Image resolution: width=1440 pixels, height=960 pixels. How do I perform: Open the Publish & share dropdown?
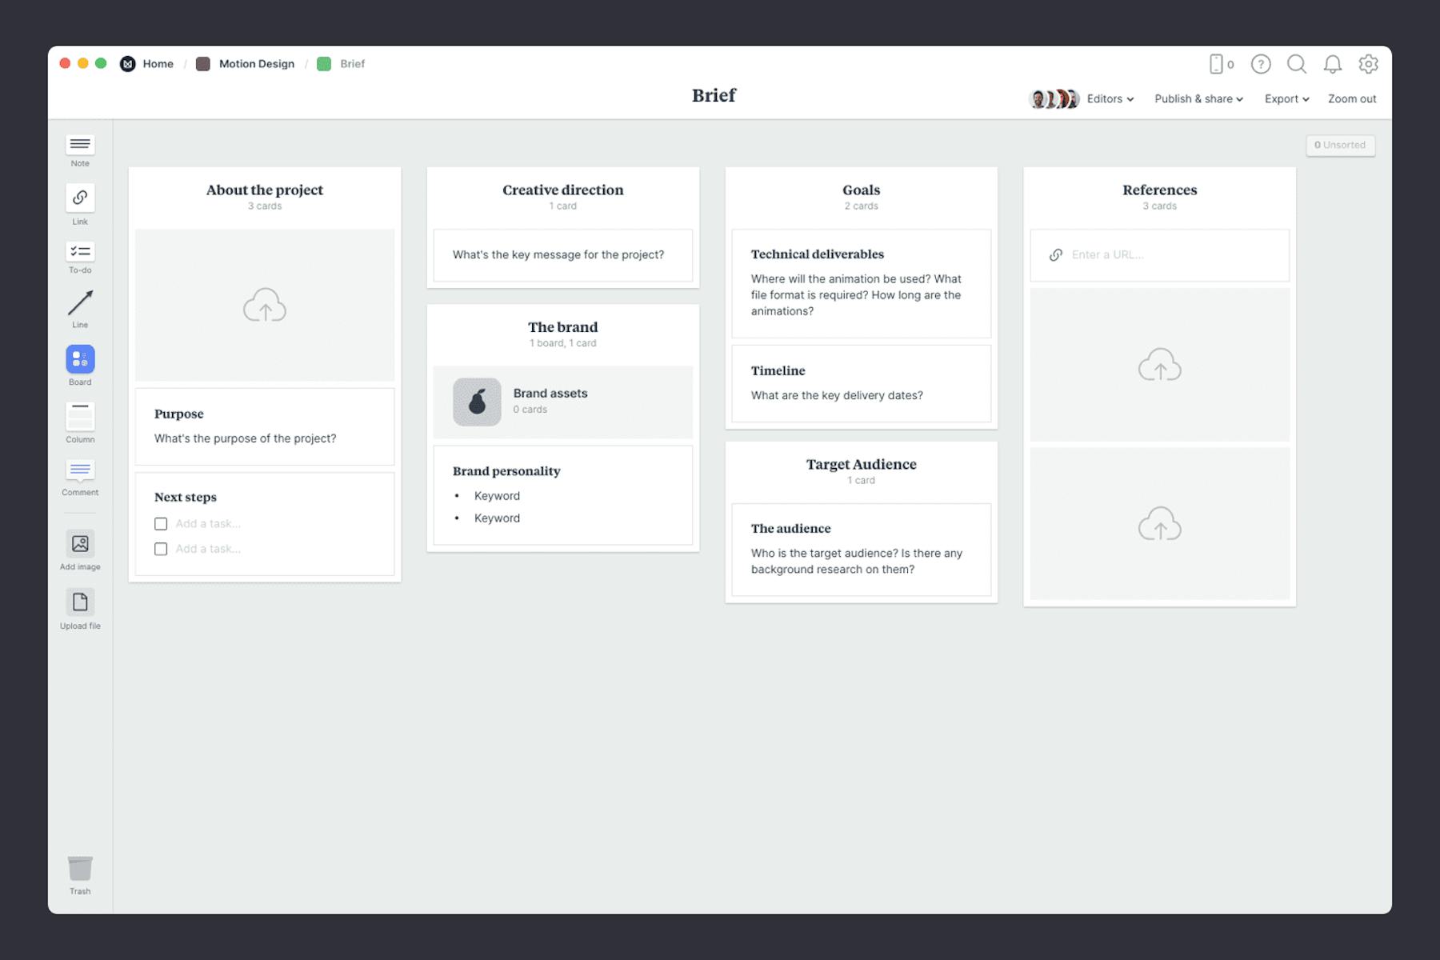pos(1198,98)
